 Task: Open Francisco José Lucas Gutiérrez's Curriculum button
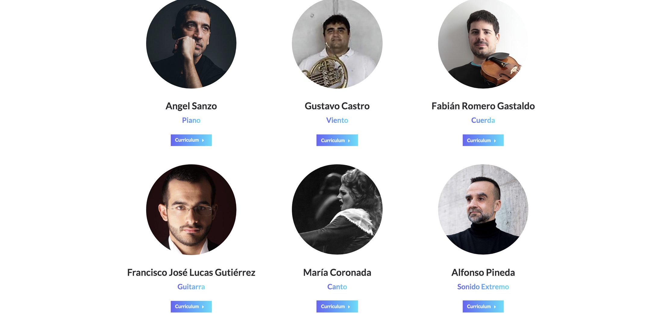pyautogui.click(x=191, y=306)
